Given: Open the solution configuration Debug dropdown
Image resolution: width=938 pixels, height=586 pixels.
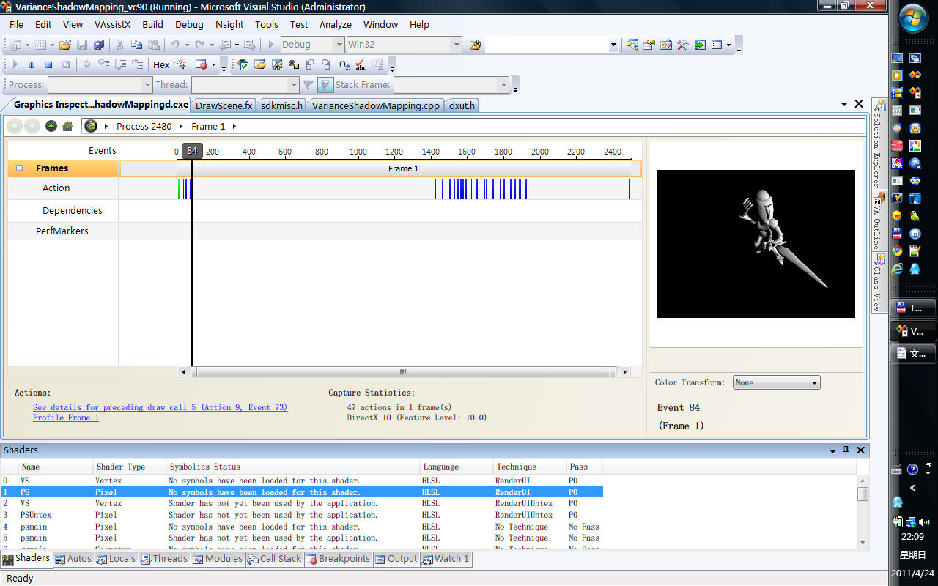Looking at the screenshot, I should click(339, 45).
